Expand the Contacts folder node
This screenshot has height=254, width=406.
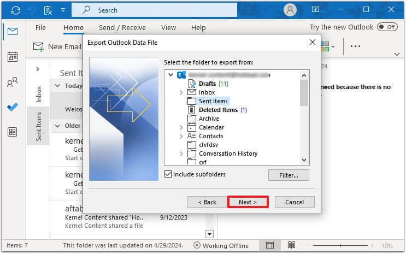click(x=181, y=136)
